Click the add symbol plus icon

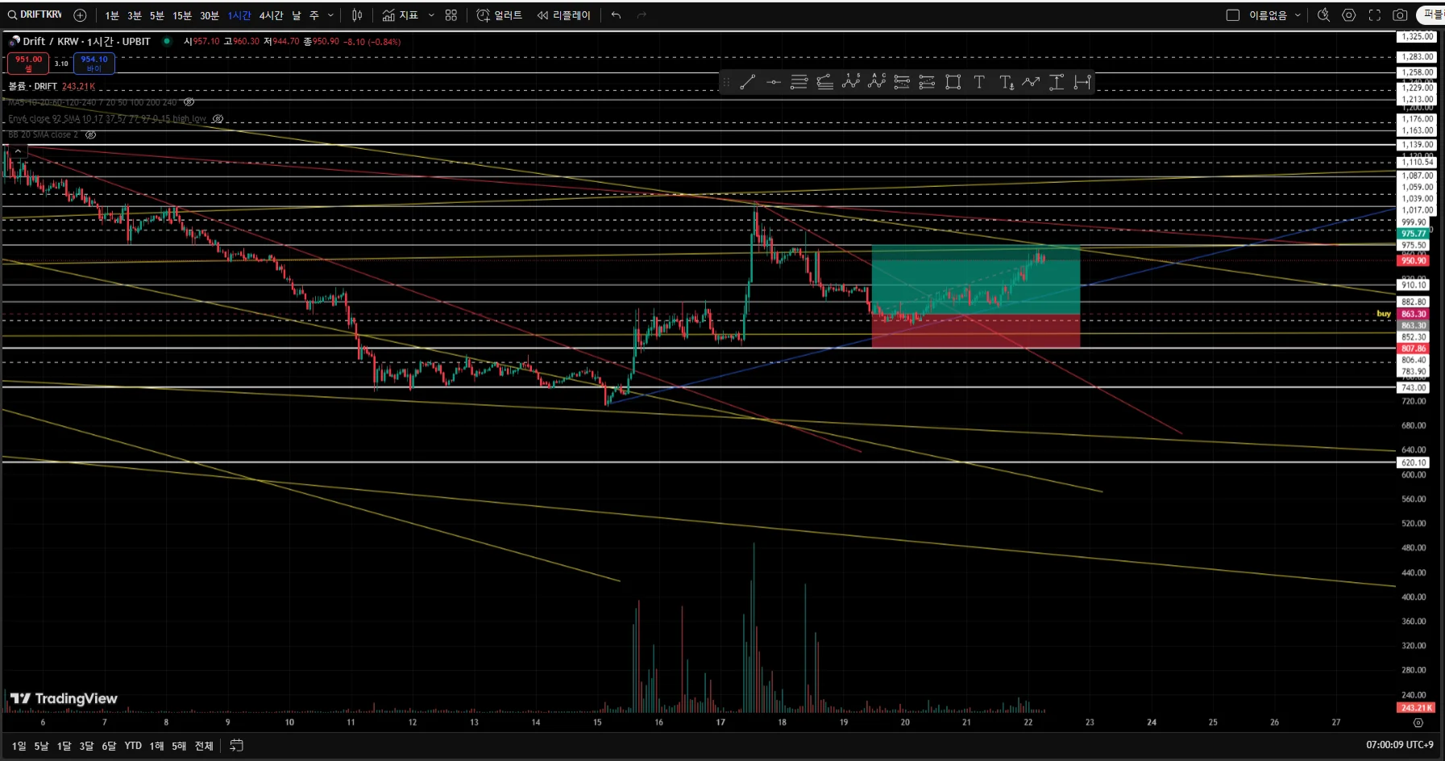(80, 14)
